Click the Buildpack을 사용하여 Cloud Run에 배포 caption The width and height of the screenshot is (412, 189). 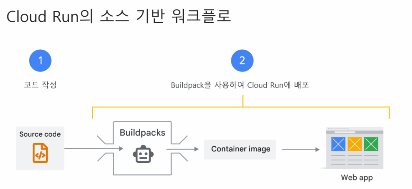240,86
